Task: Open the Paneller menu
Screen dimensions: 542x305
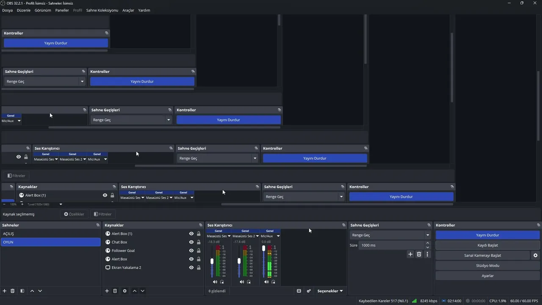Action: 62,10
